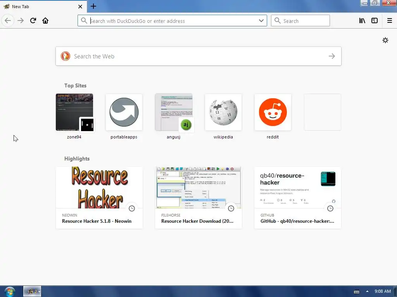Open the hamburger application menu
The height and width of the screenshot is (297, 397).
(x=389, y=20)
